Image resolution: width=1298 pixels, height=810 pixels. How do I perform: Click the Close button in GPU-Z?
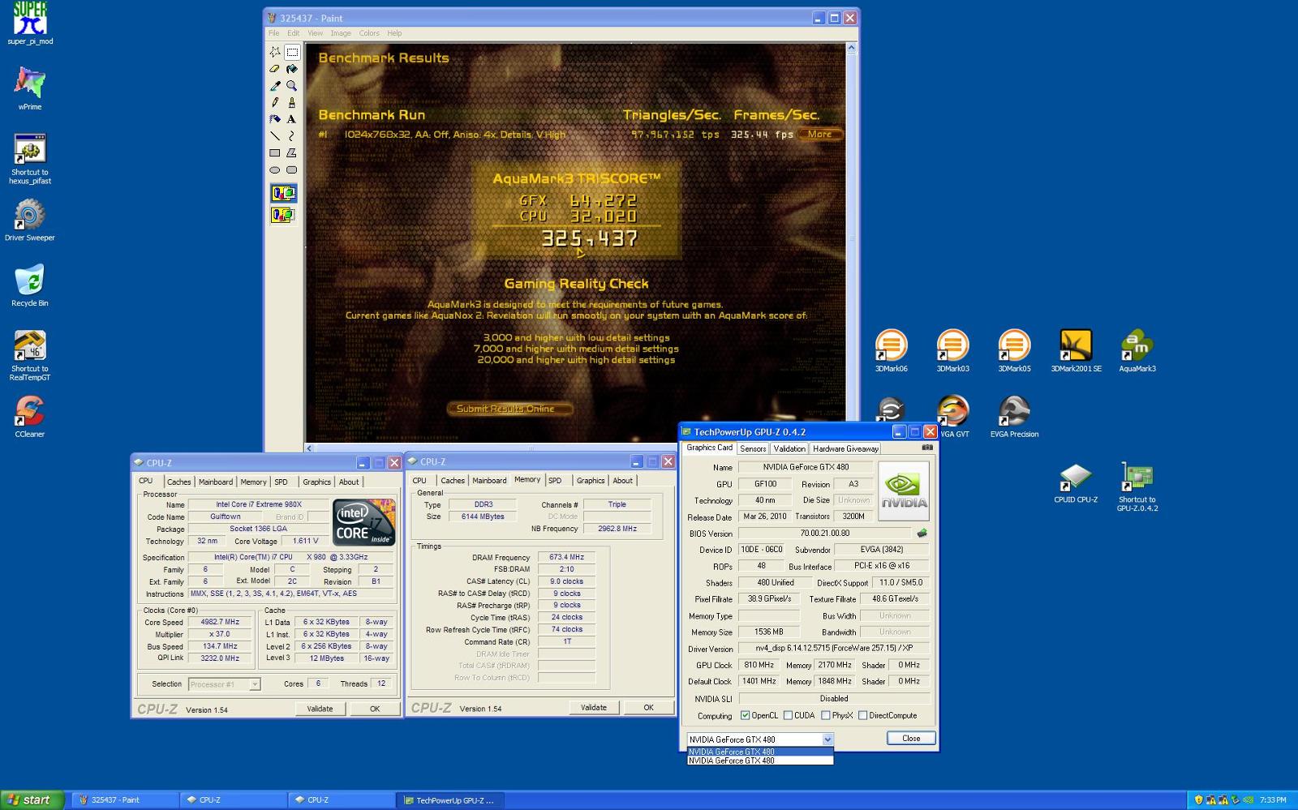[911, 738]
